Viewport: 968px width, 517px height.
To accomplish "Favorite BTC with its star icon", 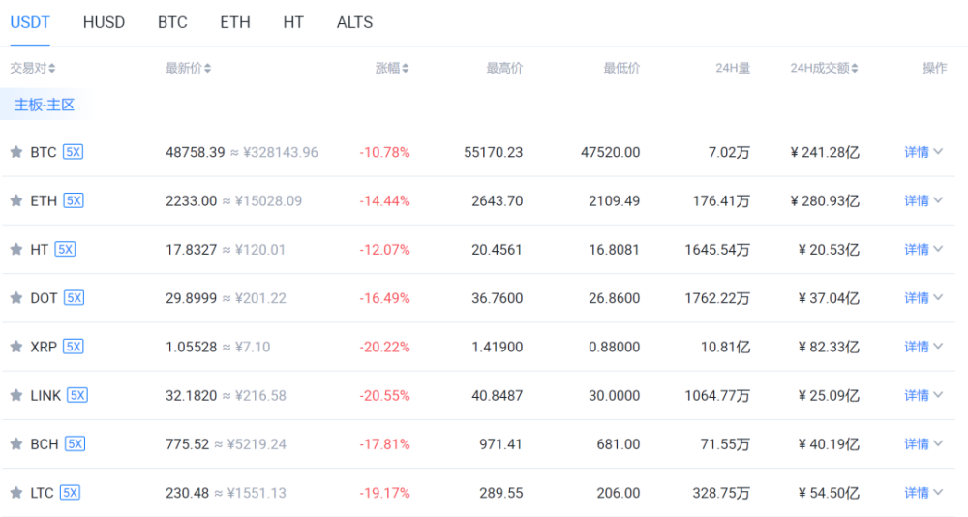I will (16, 152).
